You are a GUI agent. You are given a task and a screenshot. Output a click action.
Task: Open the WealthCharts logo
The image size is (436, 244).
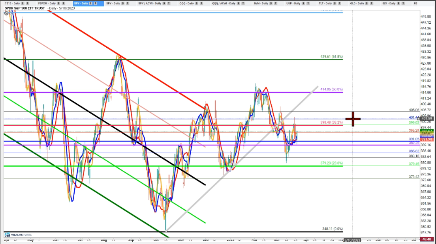[18, 235]
